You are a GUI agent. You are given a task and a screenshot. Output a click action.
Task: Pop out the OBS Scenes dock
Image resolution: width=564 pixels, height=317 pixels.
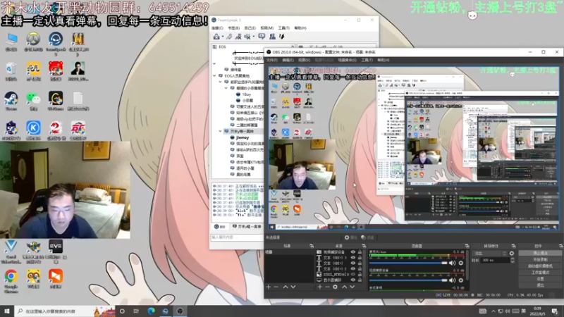pos(312,246)
